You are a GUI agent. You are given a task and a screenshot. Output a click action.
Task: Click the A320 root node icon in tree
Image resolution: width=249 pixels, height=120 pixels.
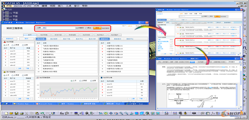click(x=4, y=10)
